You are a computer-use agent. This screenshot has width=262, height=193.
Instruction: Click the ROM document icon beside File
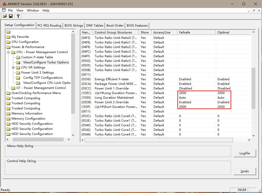pos(4,10)
